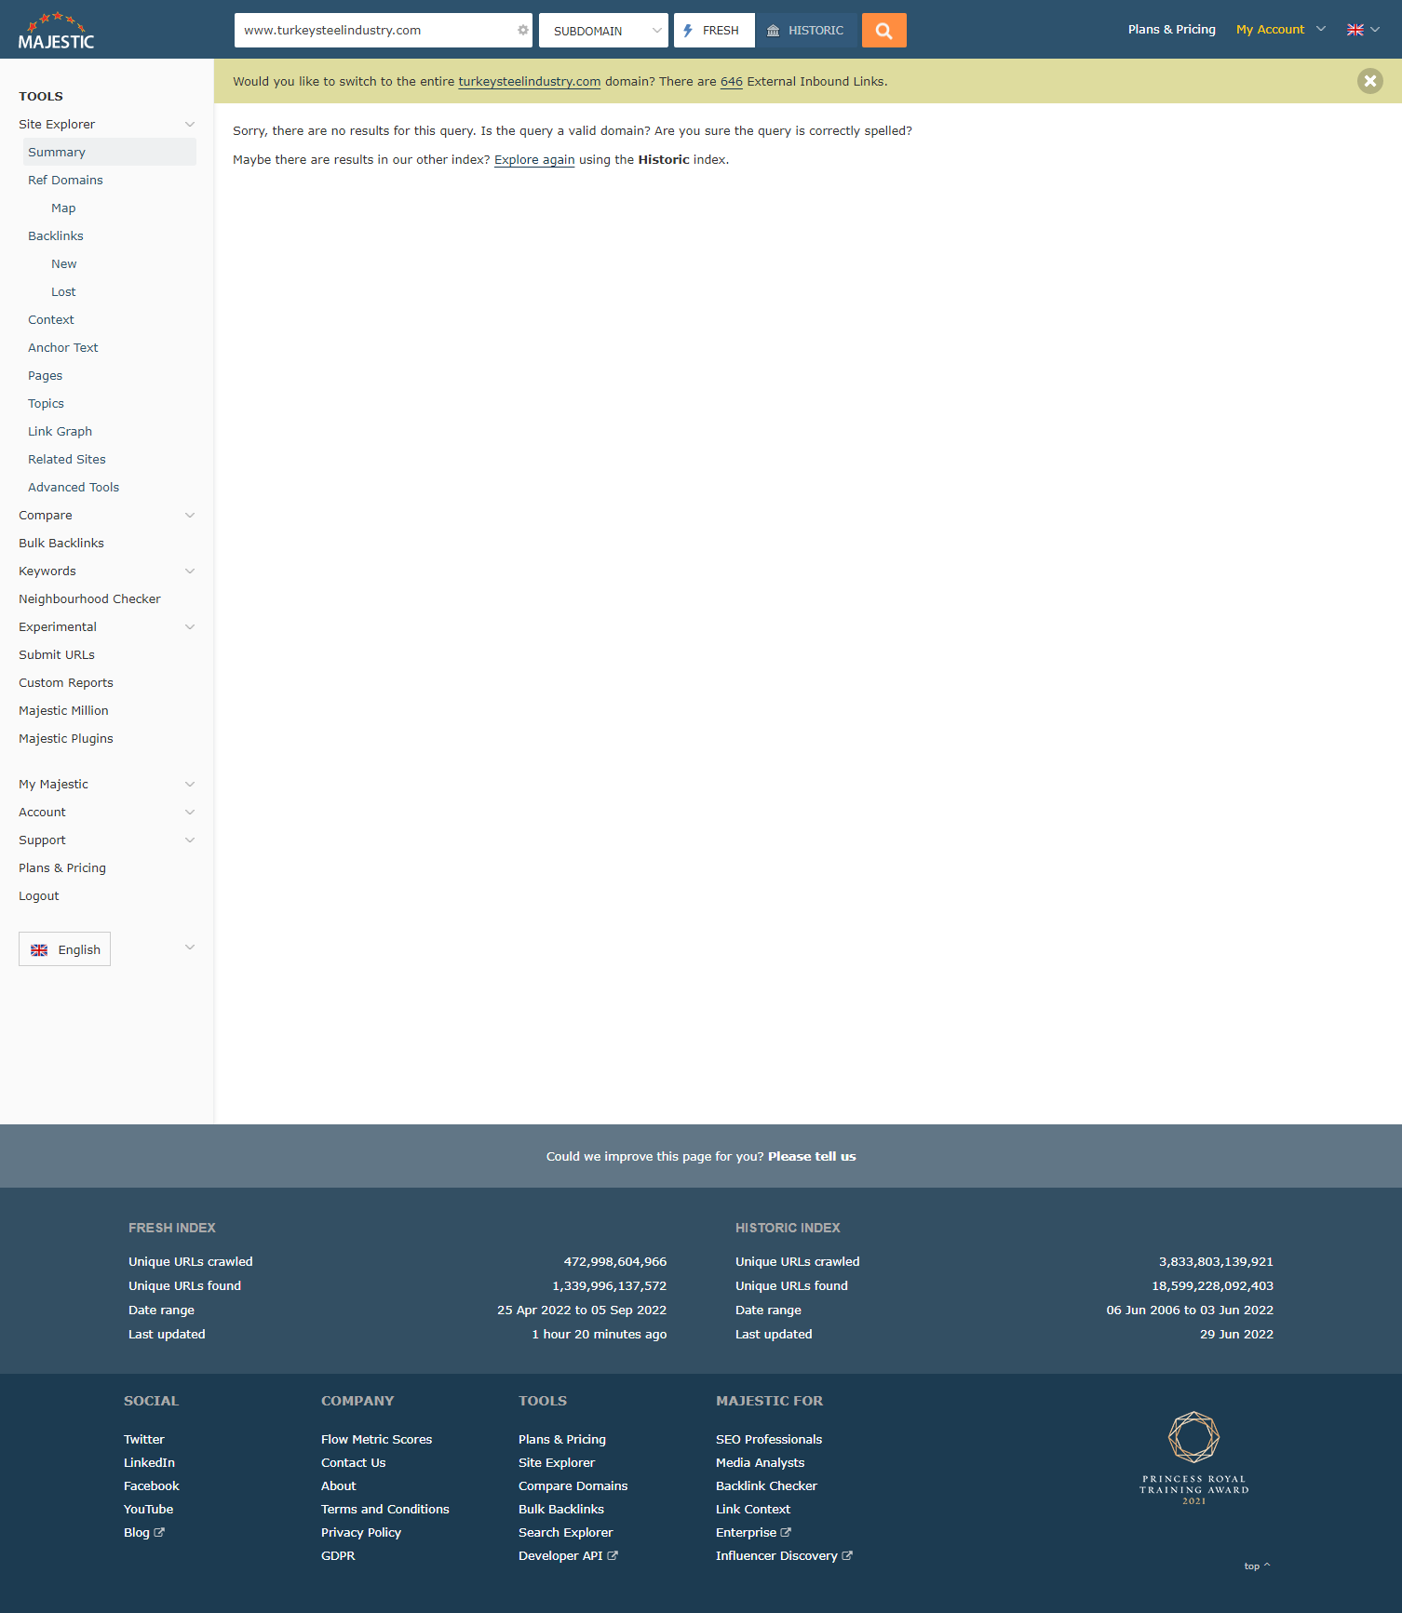Open Majestic Plugins
1402x1613 pixels.
point(66,739)
